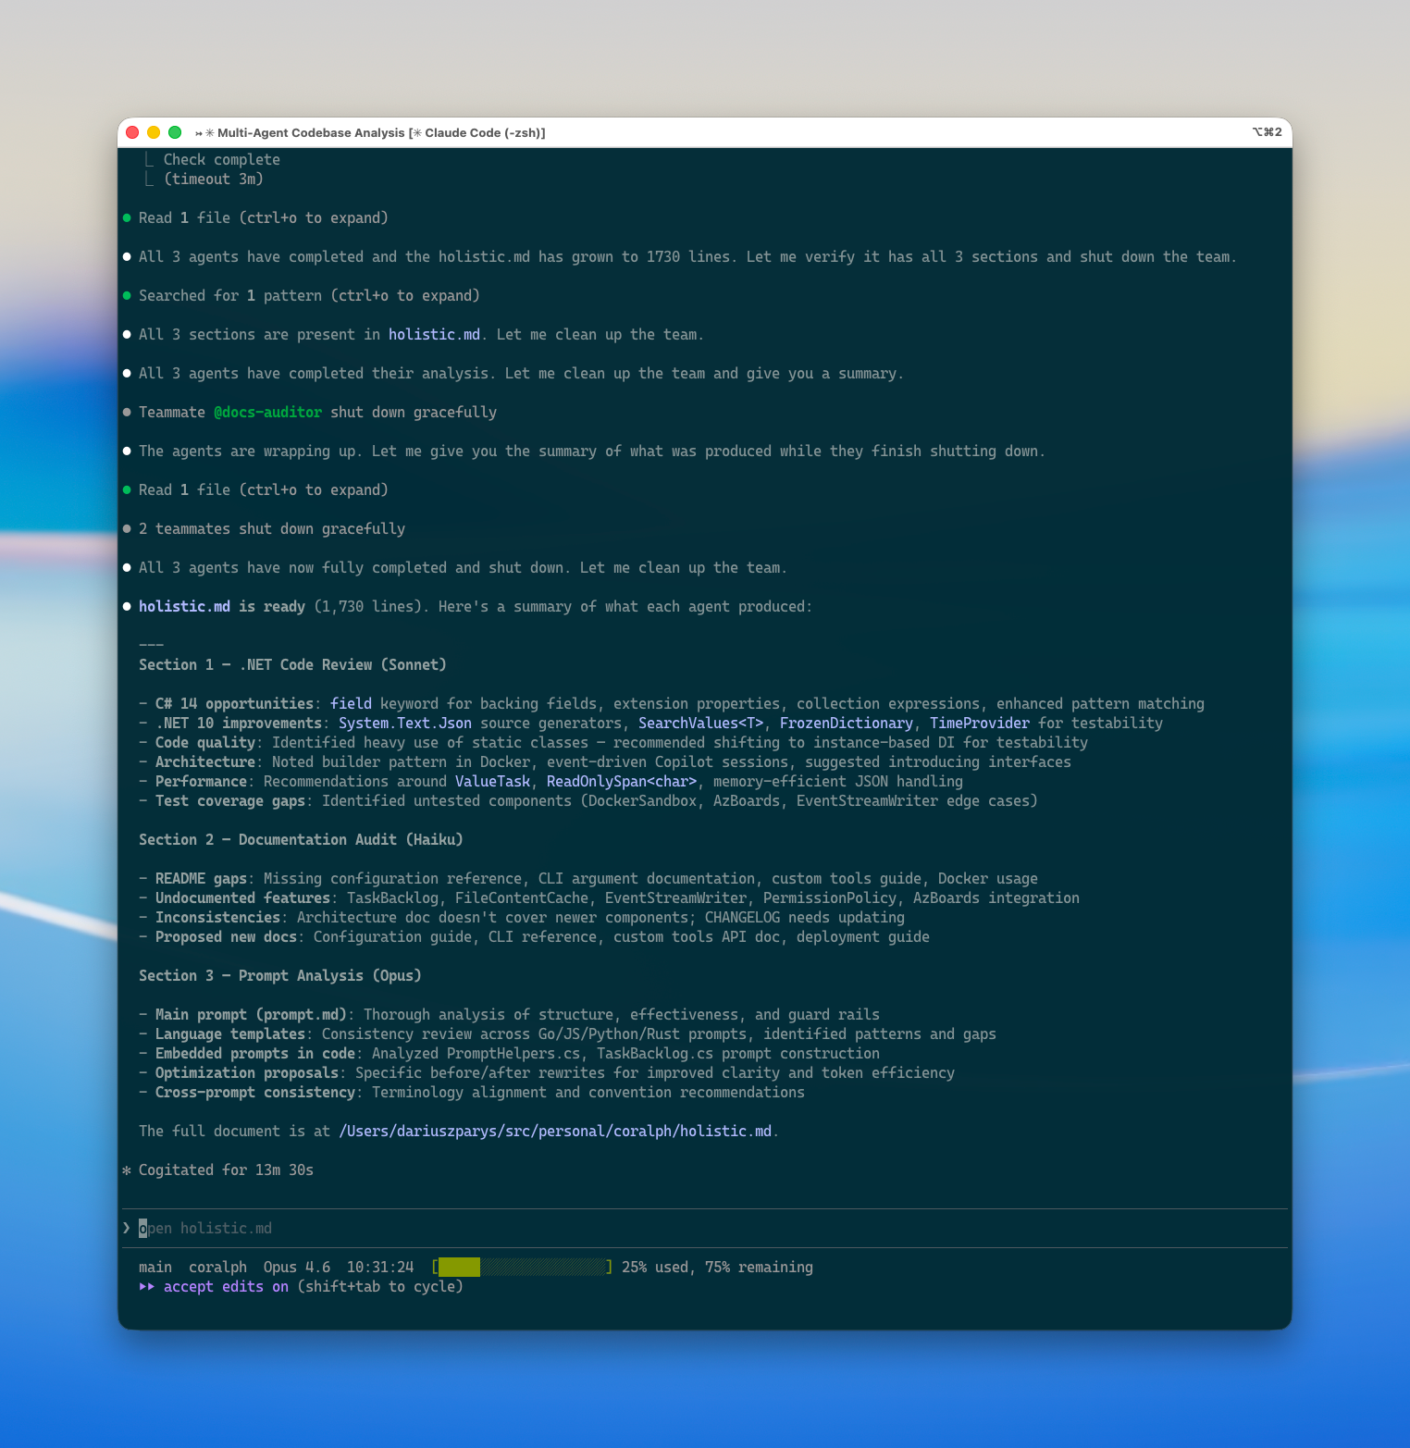The height and width of the screenshot is (1448, 1410).
Task: Click the green bullet beside Searched for 1 pattern
Action: [127, 296]
